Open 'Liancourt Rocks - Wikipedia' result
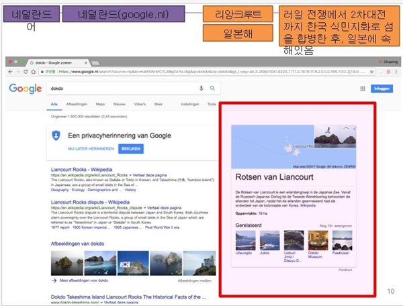 81,170
